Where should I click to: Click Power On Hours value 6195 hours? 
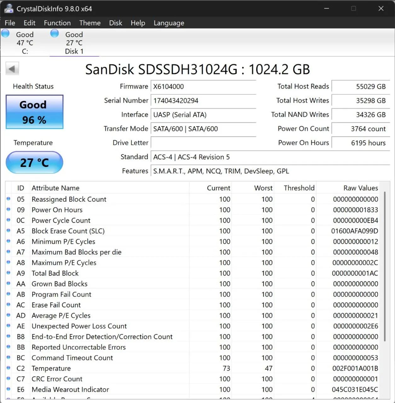click(361, 143)
